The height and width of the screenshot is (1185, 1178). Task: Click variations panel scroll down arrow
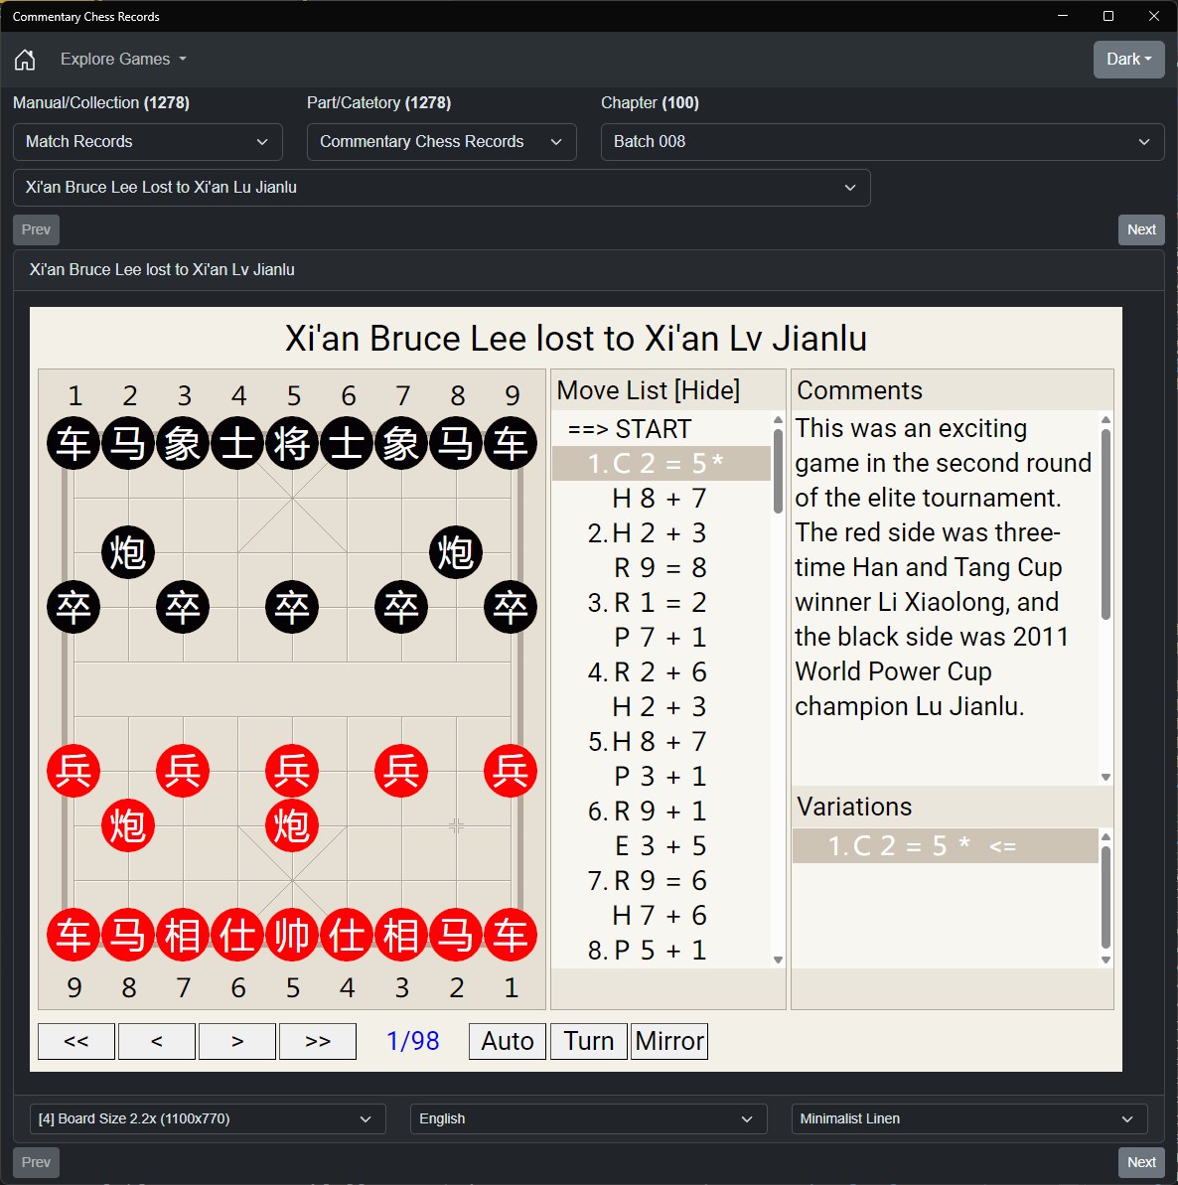(1106, 960)
